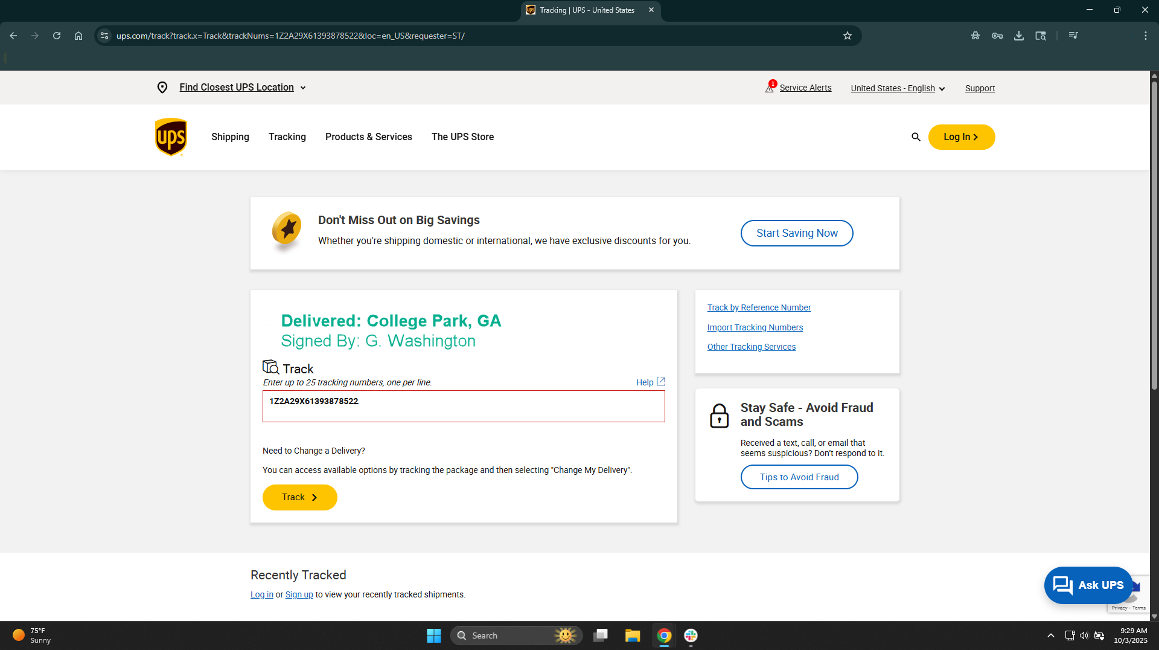Click the location pin icon

(162, 88)
